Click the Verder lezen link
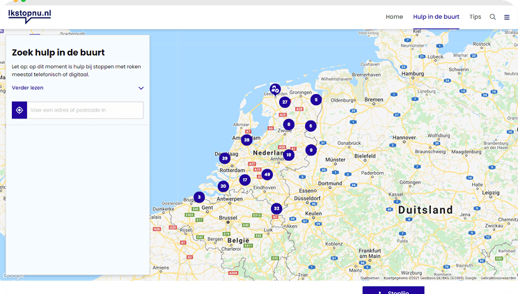Image resolution: width=518 pixels, height=294 pixels. (28, 88)
